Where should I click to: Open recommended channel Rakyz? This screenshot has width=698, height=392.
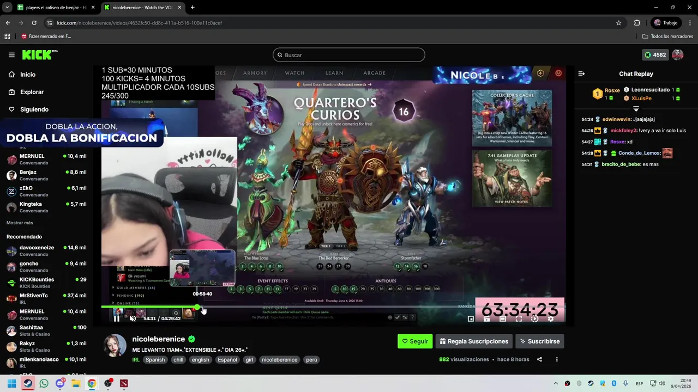47,346
